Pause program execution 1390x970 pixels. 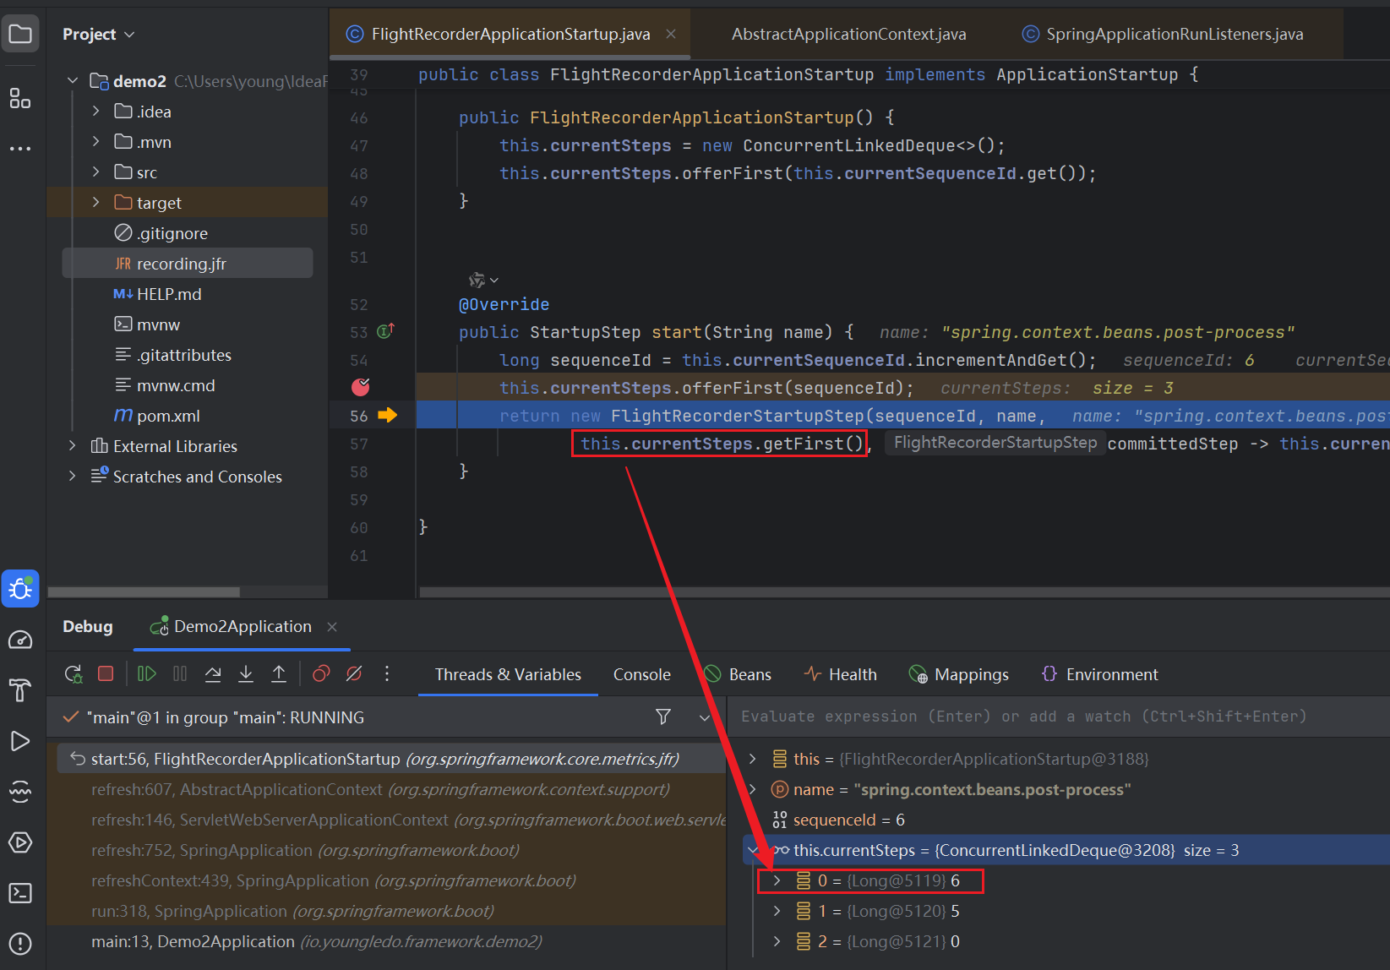(x=180, y=673)
